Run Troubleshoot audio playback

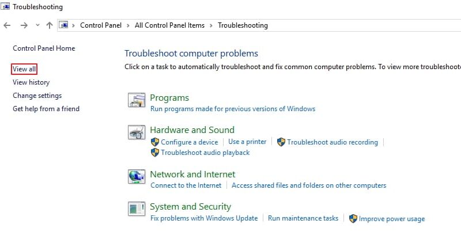[x=205, y=153]
